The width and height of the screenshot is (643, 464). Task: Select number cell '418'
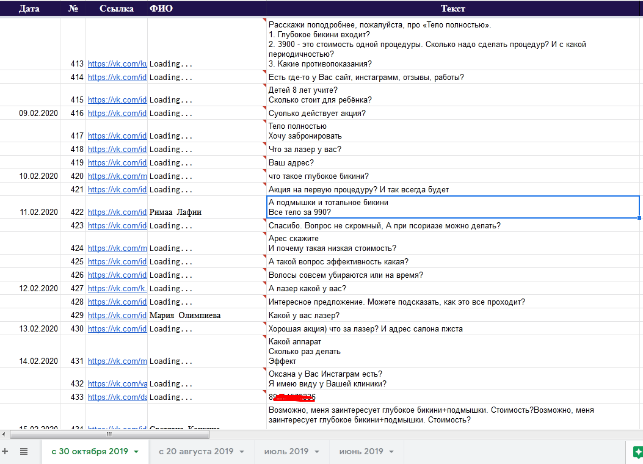[x=73, y=149]
